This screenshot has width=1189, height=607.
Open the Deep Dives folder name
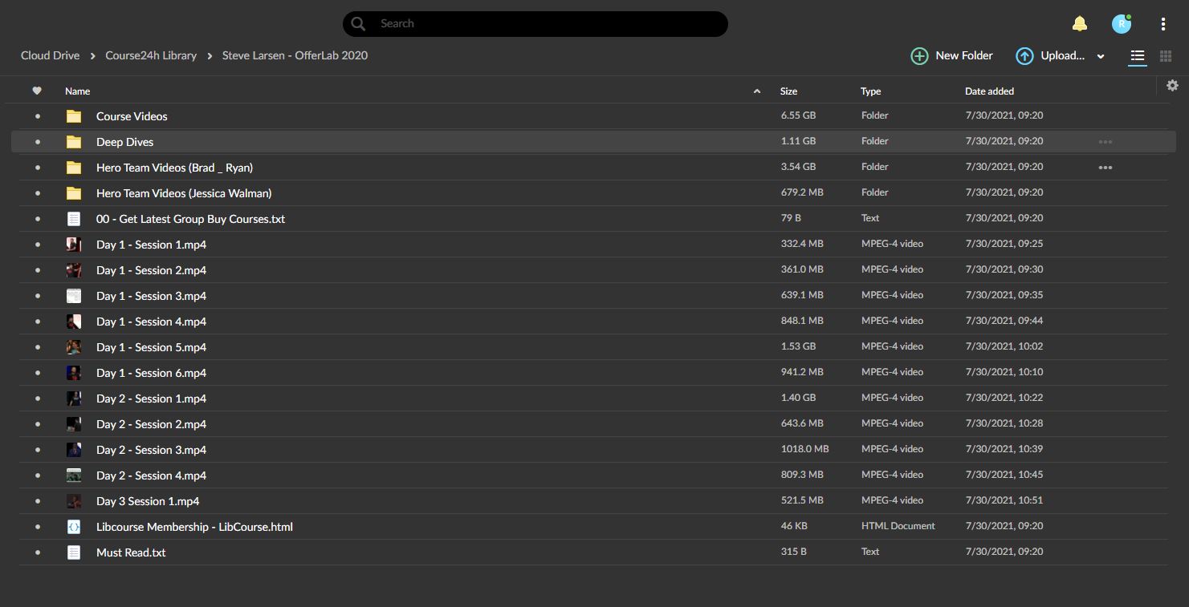124,142
